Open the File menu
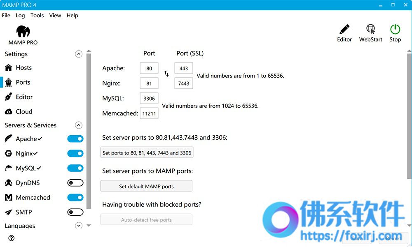Screen dimensions: 412x247 (6, 16)
